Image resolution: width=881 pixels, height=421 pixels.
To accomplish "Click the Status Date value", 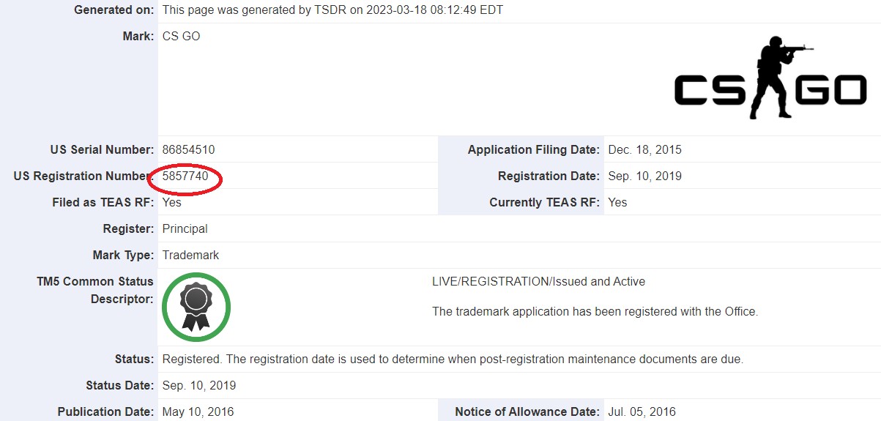I will pyautogui.click(x=198, y=386).
